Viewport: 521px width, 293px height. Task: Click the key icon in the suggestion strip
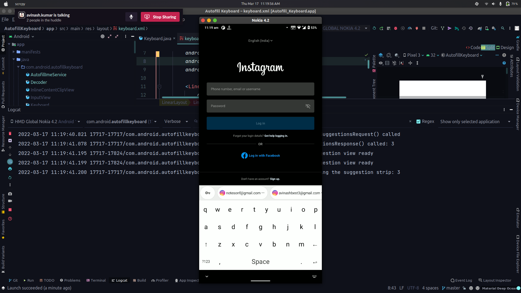[208, 193]
